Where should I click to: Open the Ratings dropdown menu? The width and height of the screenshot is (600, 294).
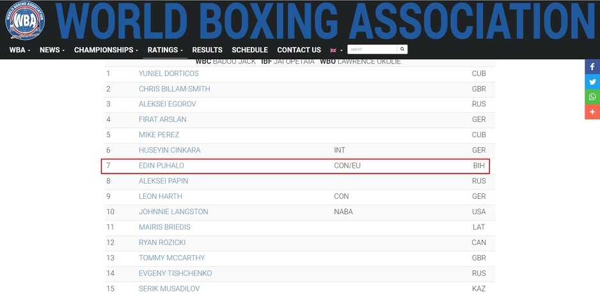[x=165, y=50]
